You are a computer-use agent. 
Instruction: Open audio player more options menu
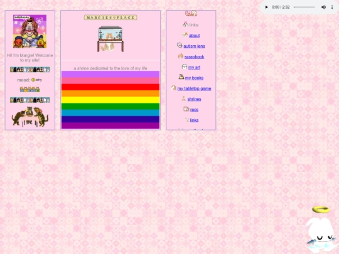[x=332, y=7]
